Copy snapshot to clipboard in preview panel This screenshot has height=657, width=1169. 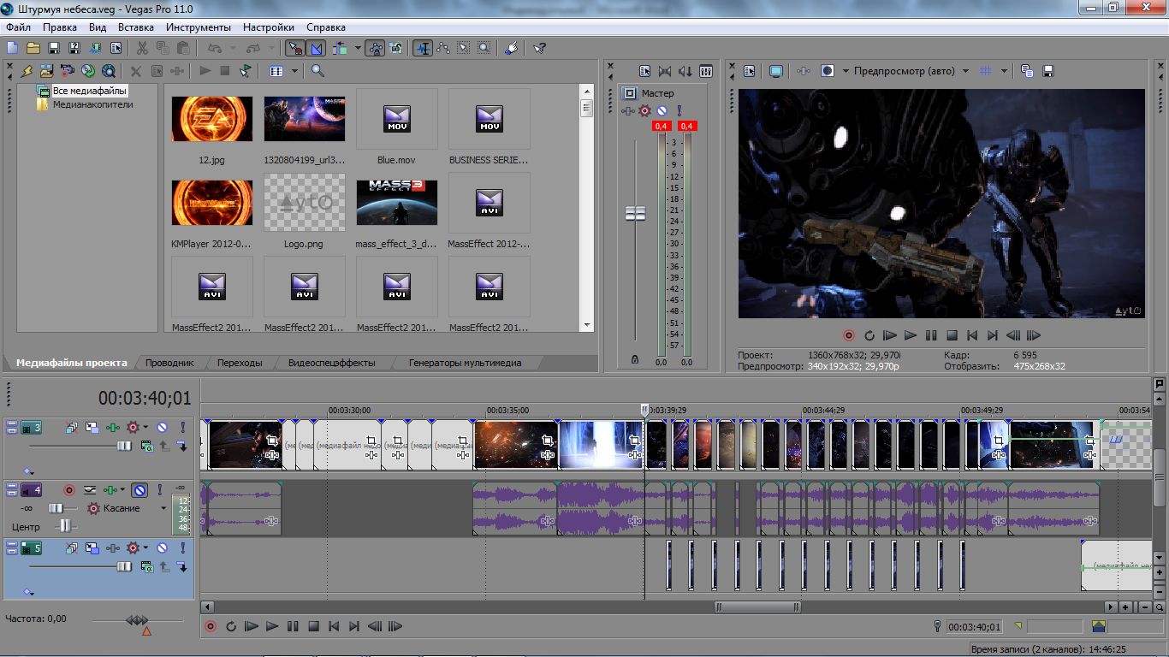point(1027,71)
